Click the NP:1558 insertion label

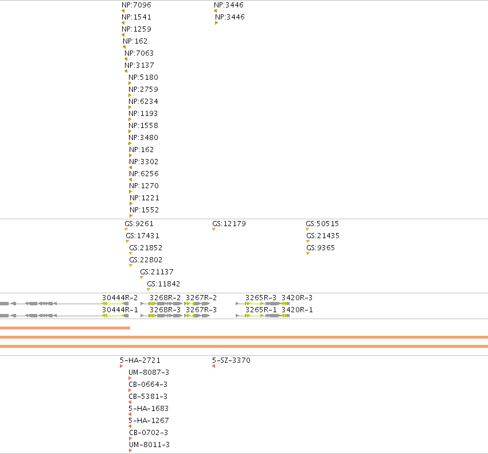coord(143,126)
